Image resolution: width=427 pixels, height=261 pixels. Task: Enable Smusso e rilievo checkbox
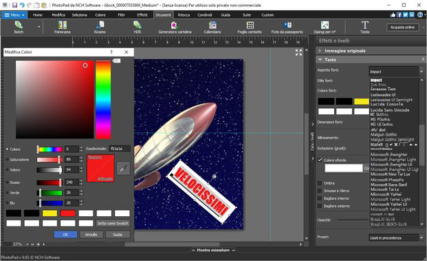[320, 191]
